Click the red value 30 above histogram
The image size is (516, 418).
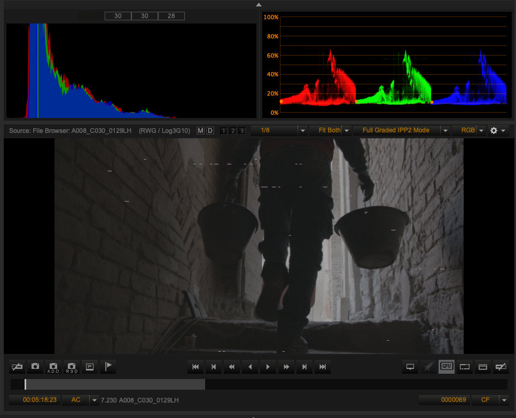pos(118,16)
